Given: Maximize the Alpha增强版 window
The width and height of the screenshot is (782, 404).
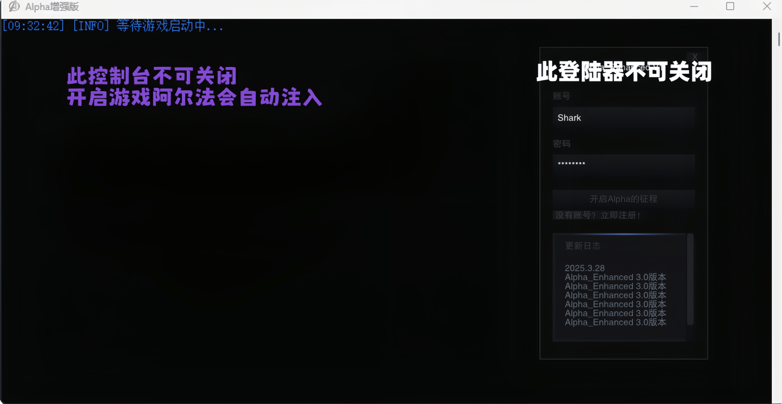Looking at the screenshot, I should (730, 7).
